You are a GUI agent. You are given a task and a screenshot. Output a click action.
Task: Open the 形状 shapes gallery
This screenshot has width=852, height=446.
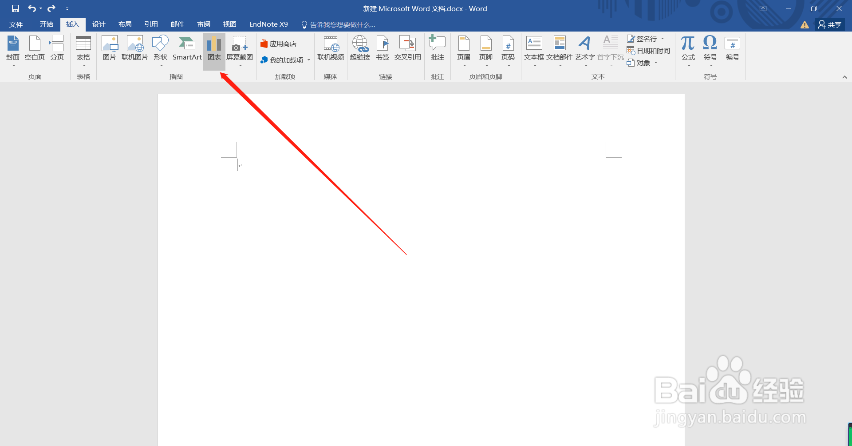point(161,51)
